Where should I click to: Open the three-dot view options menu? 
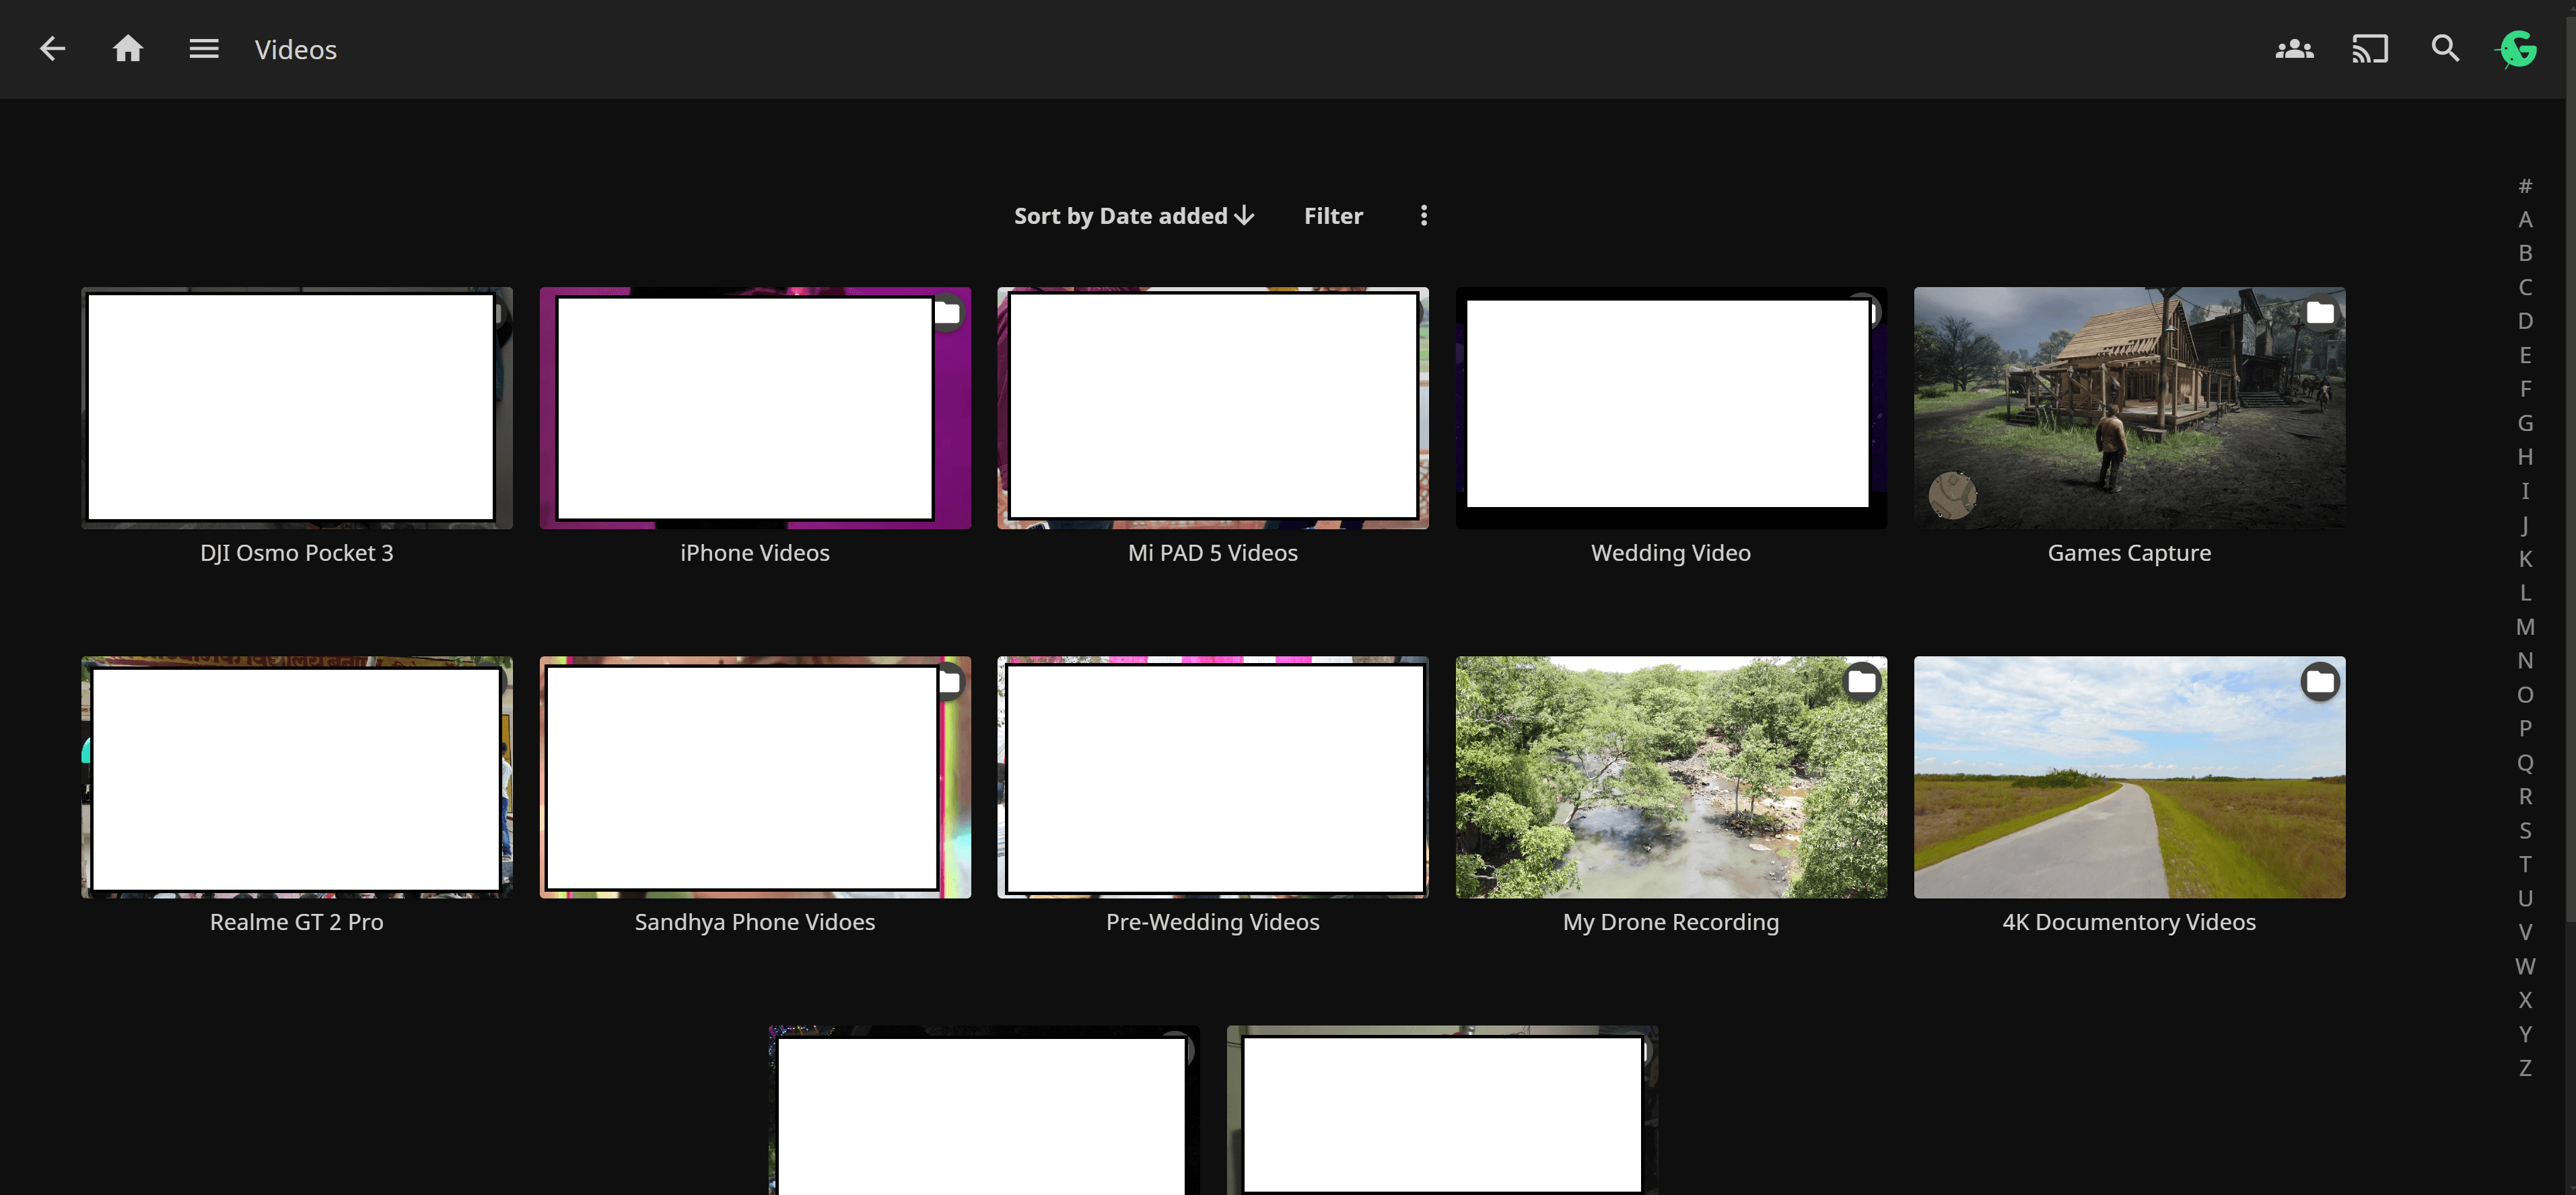tap(1423, 216)
